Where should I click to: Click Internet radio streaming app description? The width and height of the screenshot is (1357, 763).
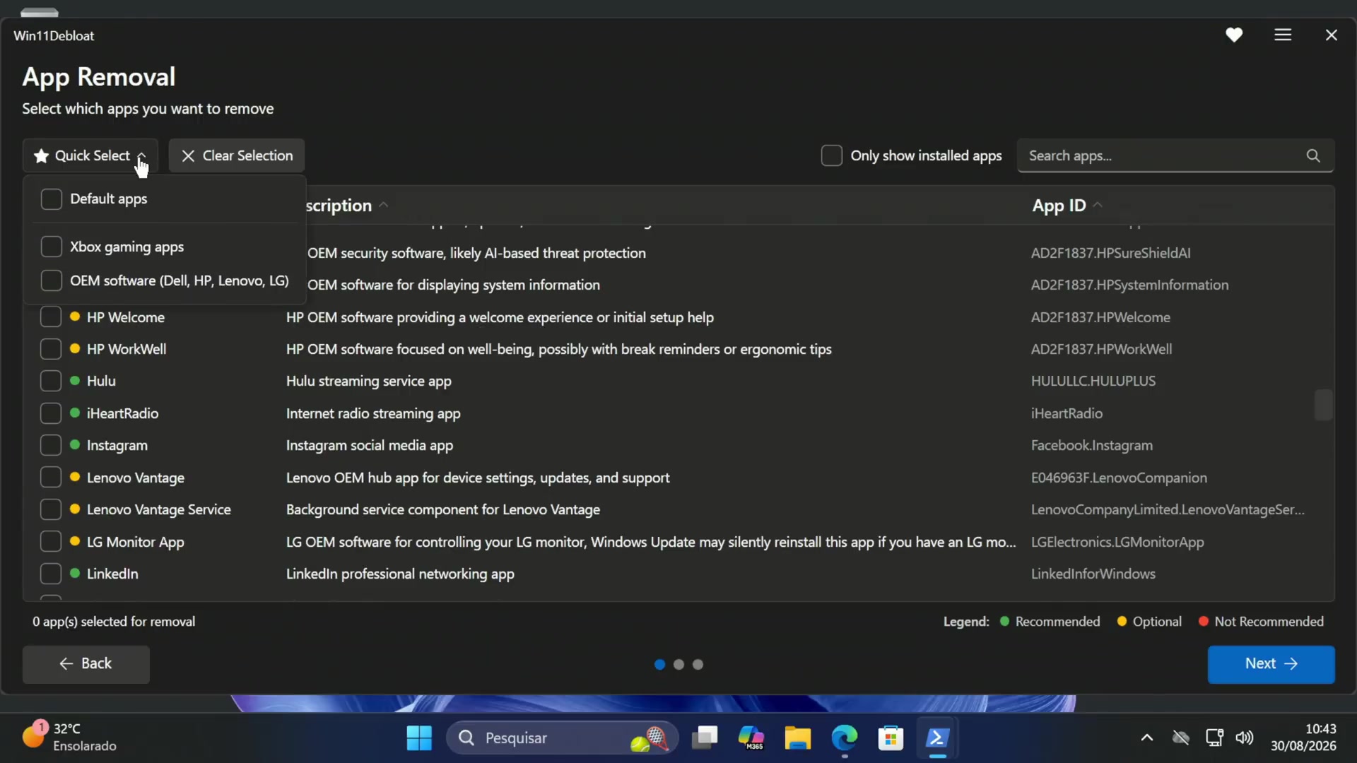[x=373, y=413]
